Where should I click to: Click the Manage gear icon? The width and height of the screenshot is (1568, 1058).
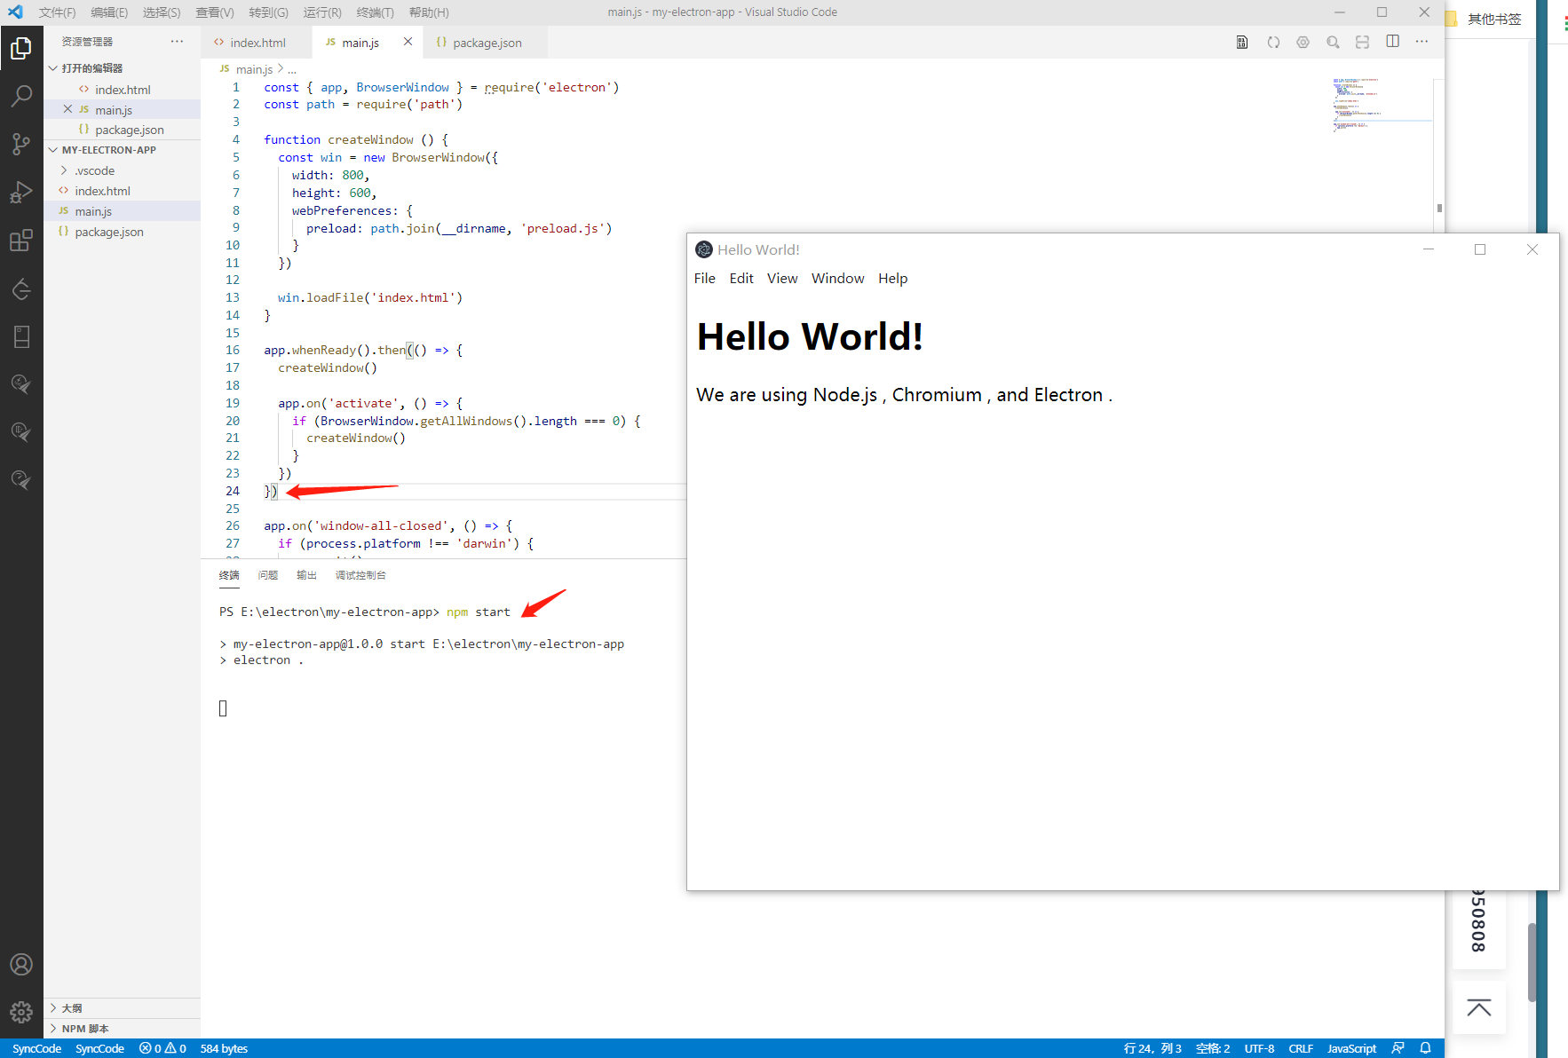click(x=21, y=1012)
